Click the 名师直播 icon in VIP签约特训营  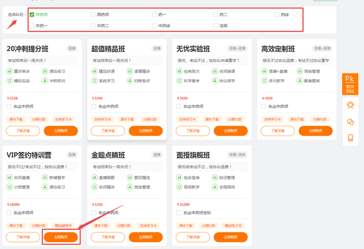(9, 177)
